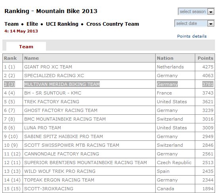
Task: Select TREK FACTORY RACING entry
Action: tap(51, 102)
